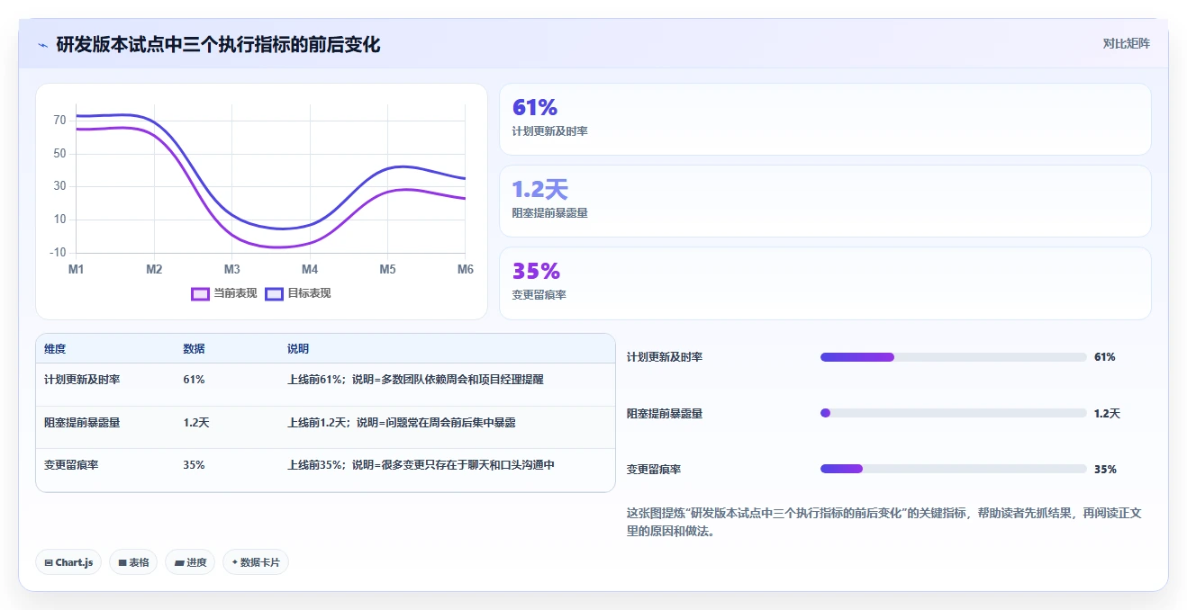Click the -10 y-axis tick label
The height and width of the screenshot is (610, 1187).
coord(59,252)
